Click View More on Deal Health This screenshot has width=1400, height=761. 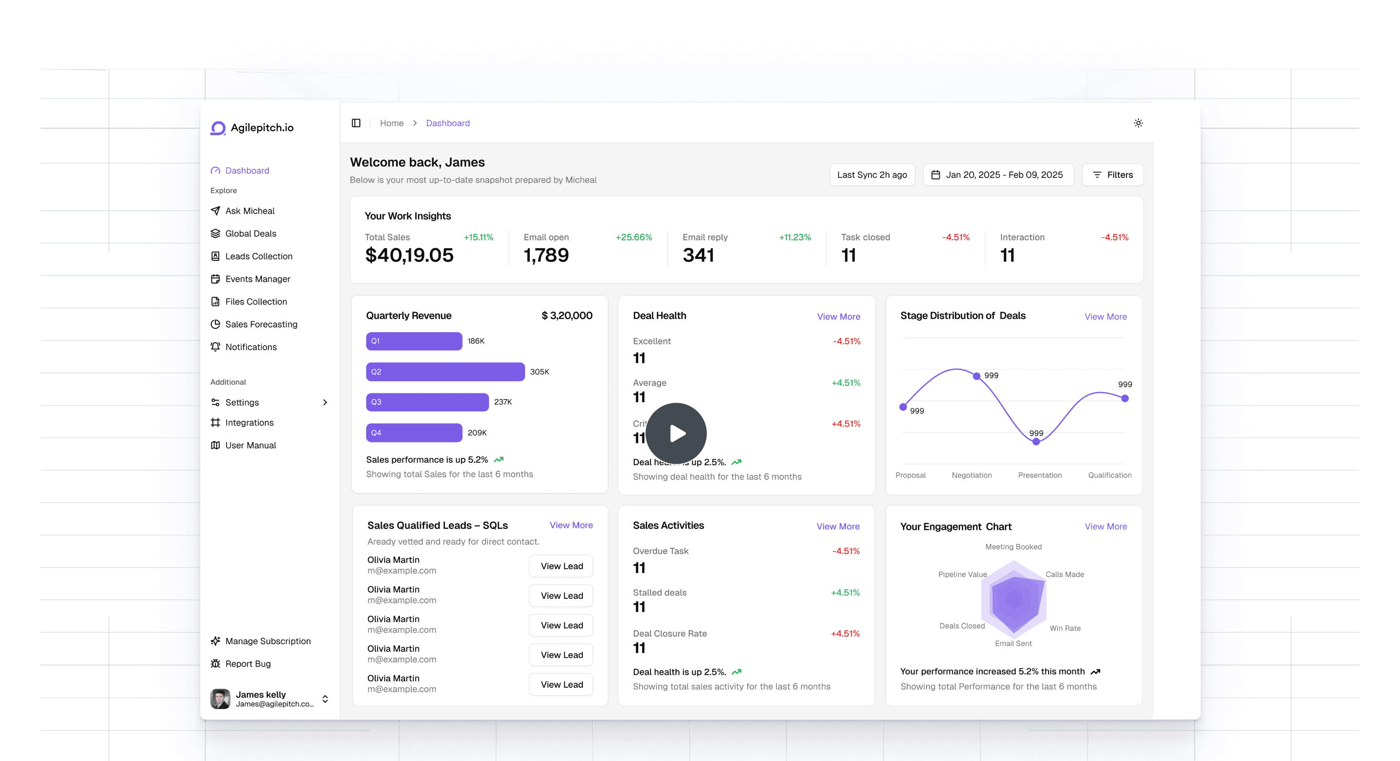[x=838, y=317]
